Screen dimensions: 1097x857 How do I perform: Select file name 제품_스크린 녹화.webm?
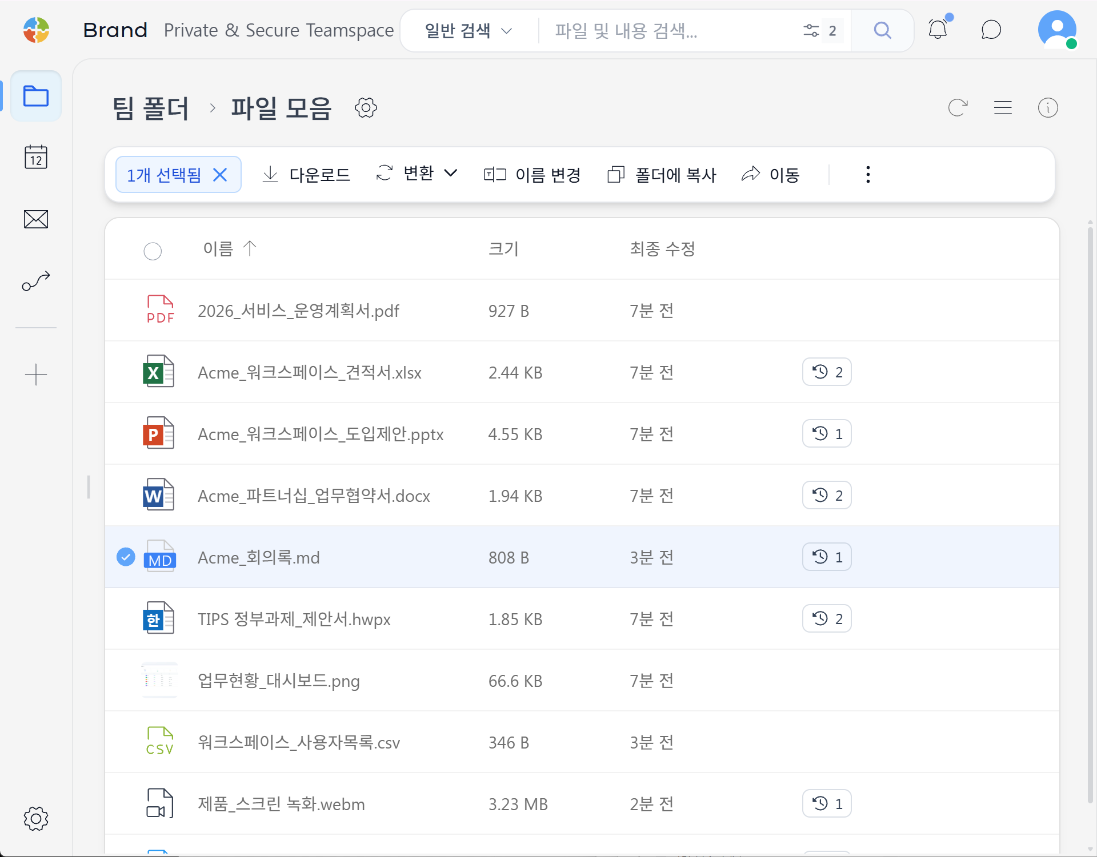[281, 804]
